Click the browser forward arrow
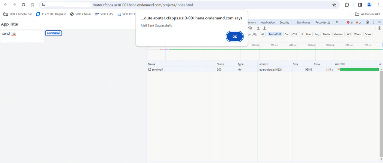383x163 pixels. point(15,5)
